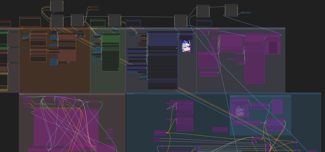Select the upper-right purple node inside the Controlnet group
The image size is (325, 152).
pos(277,106)
